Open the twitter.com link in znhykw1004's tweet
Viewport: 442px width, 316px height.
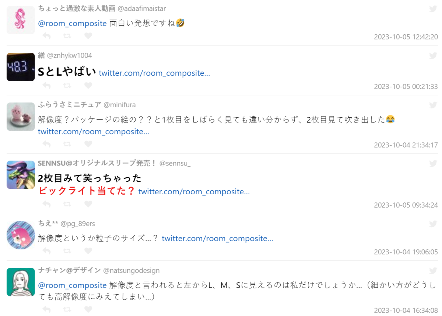tap(154, 73)
